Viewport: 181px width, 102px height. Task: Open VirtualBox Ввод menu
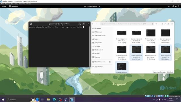[x=16, y=4]
